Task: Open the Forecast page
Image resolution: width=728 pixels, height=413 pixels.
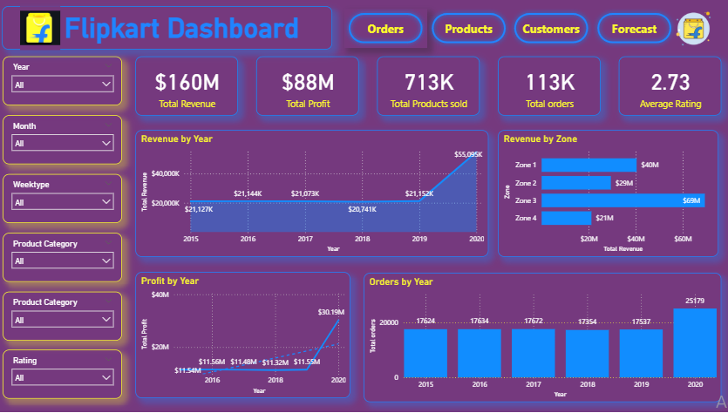Action: 634,29
